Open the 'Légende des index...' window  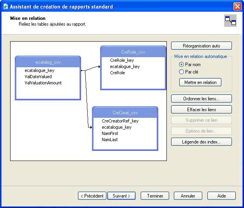pyautogui.click(x=201, y=142)
